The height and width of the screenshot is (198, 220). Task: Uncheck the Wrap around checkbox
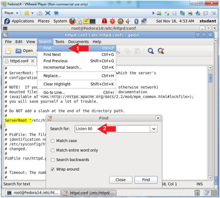[x=53, y=169]
